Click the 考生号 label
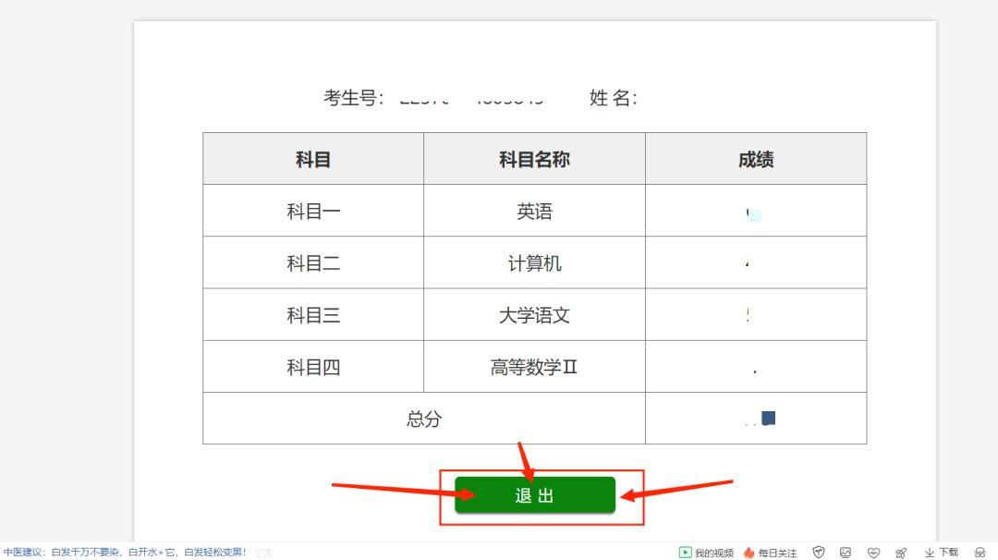Viewport: 998px width, 560px height. click(353, 98)
